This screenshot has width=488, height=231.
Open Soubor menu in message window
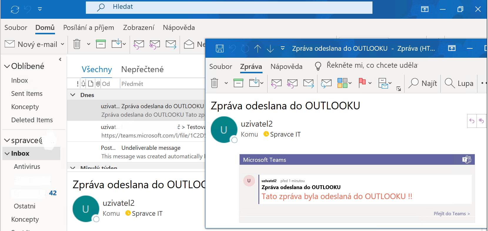[220, 67]
